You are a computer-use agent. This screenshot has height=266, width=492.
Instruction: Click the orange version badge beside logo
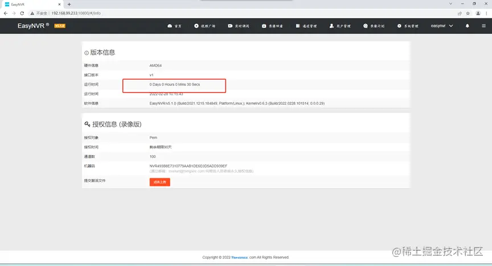pyautogui.click(x=60, y=26)
